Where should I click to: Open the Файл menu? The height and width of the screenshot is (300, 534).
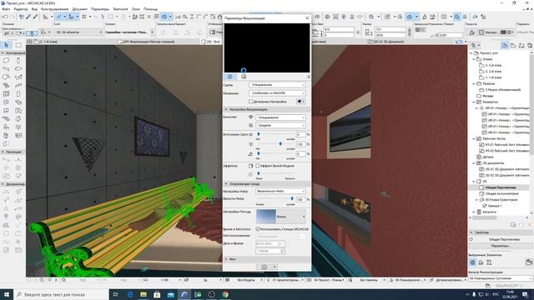coord(6,9)
